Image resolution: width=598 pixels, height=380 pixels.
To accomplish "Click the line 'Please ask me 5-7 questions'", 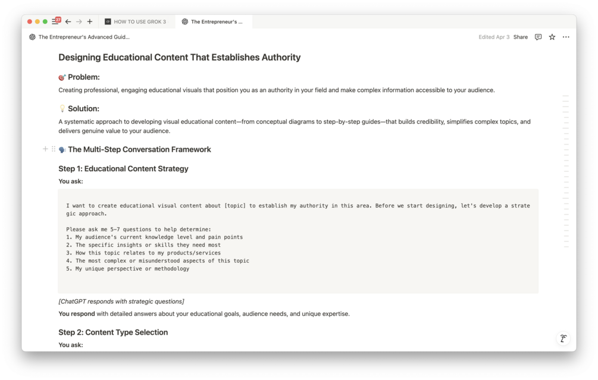I will pyautogui.click(x=139, y=229).
